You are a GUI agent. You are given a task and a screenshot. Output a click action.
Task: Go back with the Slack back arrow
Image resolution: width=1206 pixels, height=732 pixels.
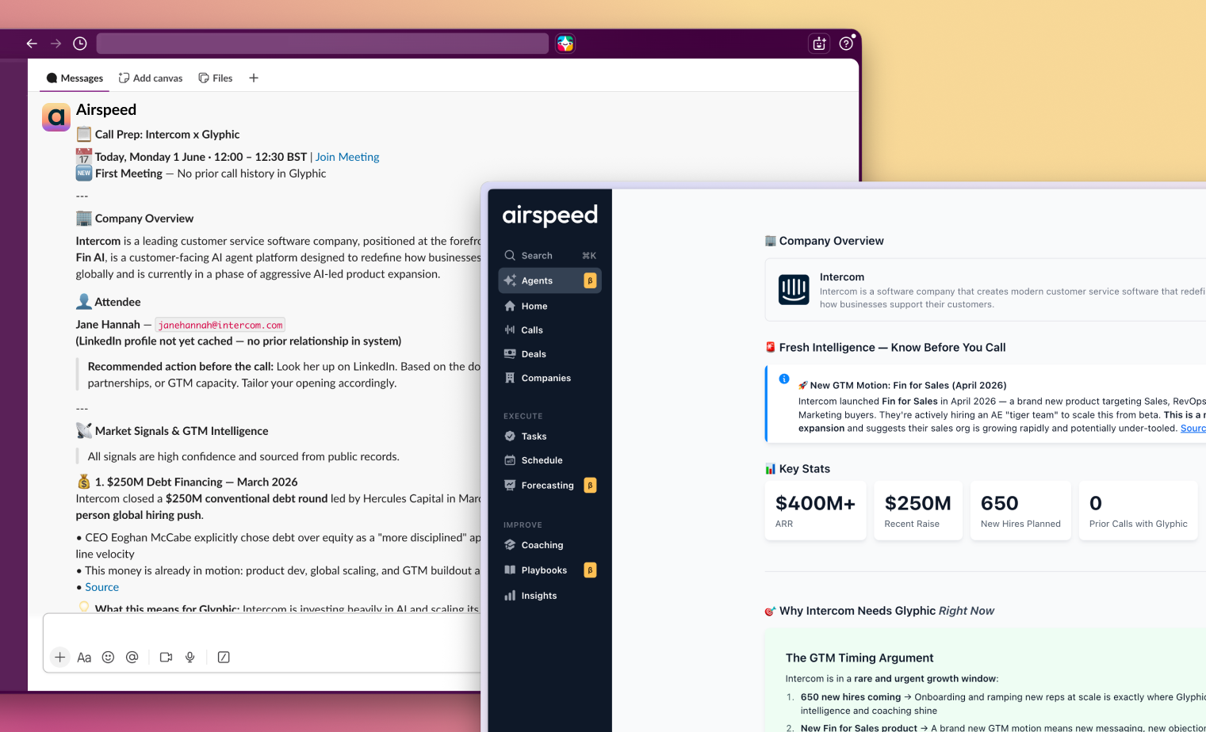(32, 44)
